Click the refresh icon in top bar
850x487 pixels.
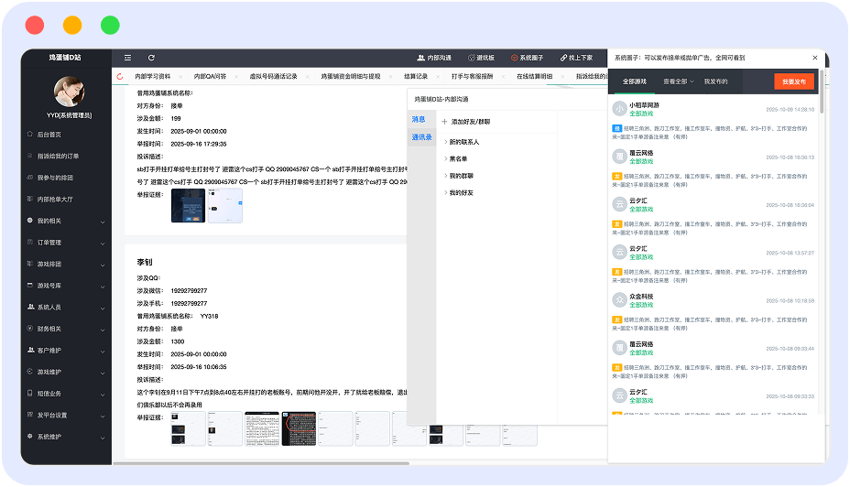pyautogui.click(x=151, y=58)
